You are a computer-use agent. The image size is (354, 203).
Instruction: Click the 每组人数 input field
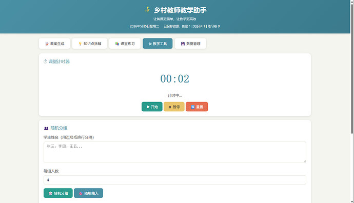[175, 180]
